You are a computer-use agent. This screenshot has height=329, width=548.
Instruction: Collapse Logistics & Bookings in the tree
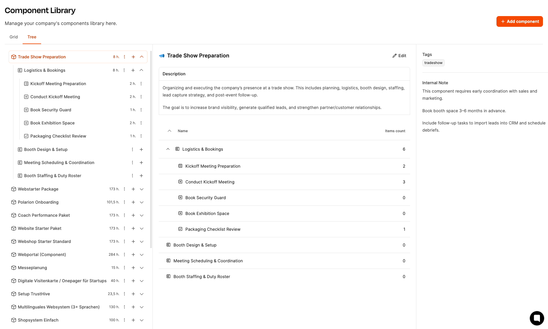141,70
